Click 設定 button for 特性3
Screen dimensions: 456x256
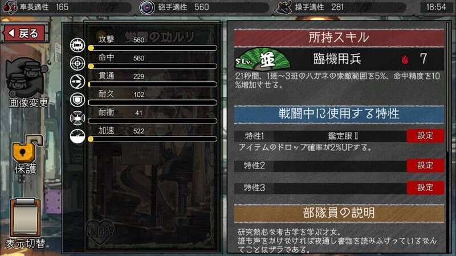click(x=425, y=188)
